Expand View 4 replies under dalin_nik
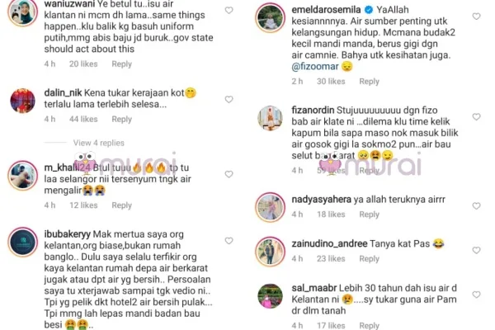The width and height of the screenshot is (495, 330). (99, 143)
